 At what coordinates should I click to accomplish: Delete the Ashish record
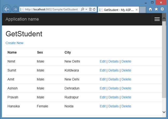pyautogui.click(x=126, y=88)
